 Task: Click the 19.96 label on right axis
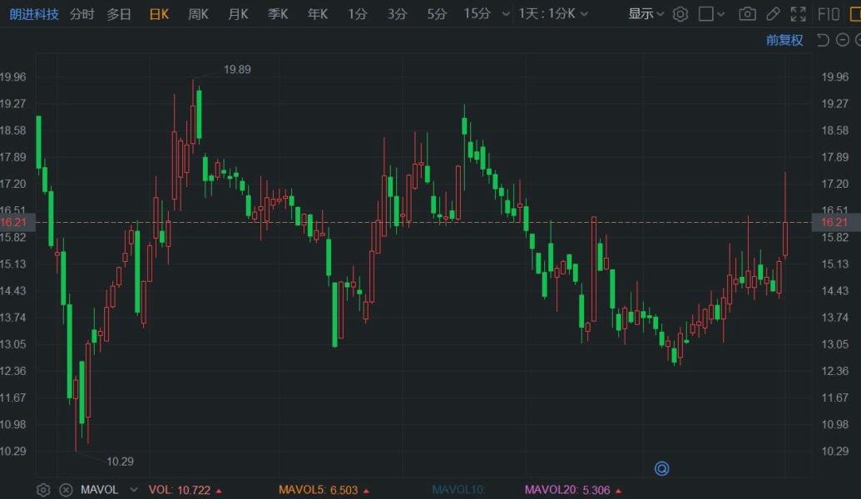tap(834, 77)
